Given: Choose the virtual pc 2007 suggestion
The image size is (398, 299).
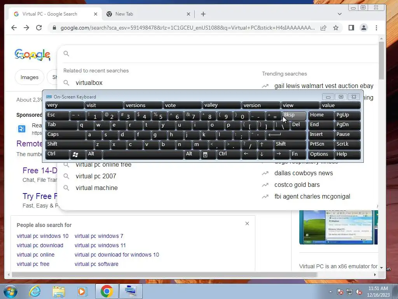Looking at the screenshot, I should (x=96, y=176).
